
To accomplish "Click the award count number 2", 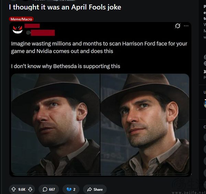I will click(74, 189).
